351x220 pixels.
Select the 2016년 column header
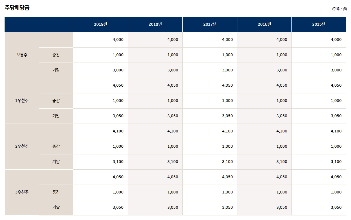click(x=264, y=24)
